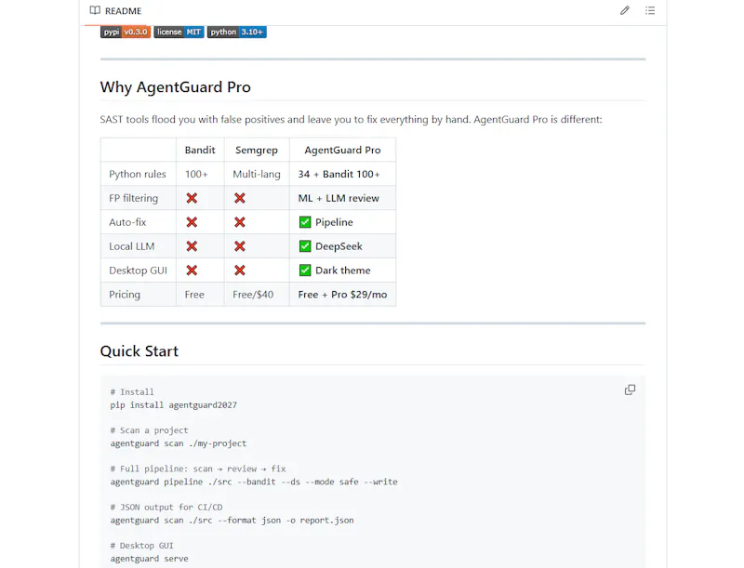Copy the Quick Start code block
Viewport: 744px width, 568px height.
[630, 390]
